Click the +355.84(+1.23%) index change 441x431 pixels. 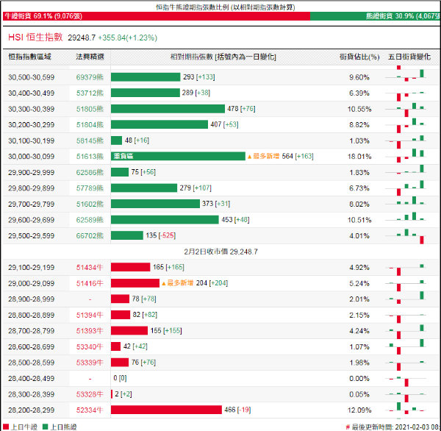point(127,38)
